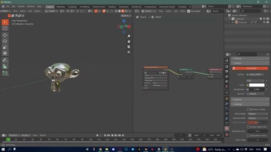
Task: Hide Collection with its eye icon
Action: coord(264,19)
